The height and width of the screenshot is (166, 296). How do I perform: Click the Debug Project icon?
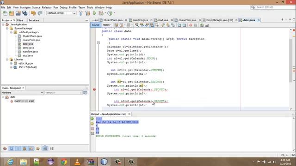pos(101,13)
